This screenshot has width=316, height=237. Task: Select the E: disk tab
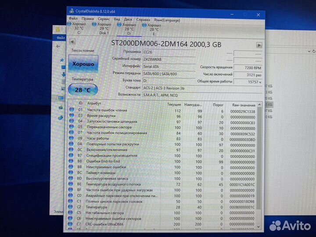pos(154,30)
